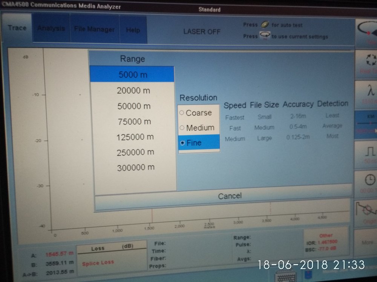Open the File Manager tab

[x=94, y=29]
